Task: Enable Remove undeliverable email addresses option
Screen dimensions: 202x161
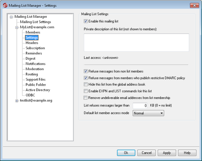Action: click(x=85, y=98)
